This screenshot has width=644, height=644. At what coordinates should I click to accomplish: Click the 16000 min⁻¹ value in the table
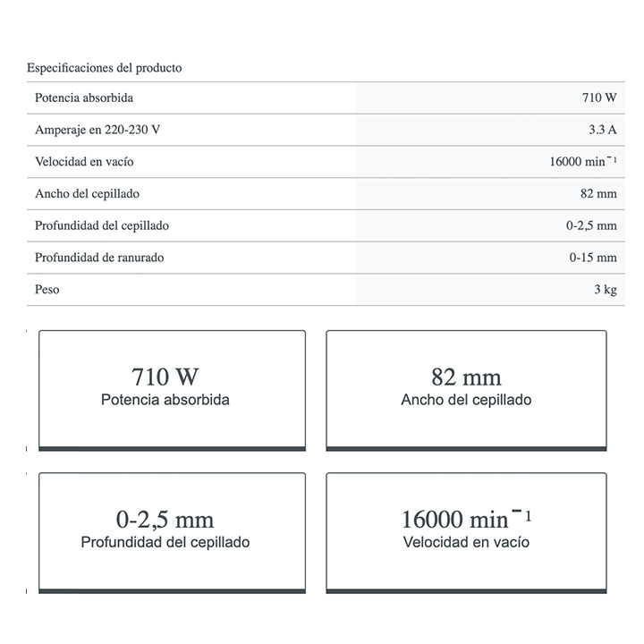click(582, 162)
